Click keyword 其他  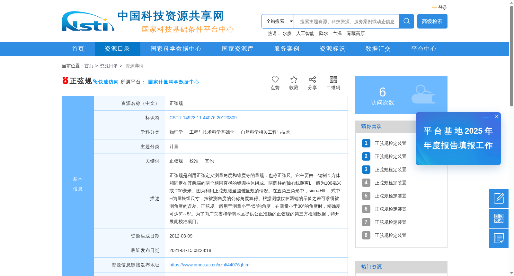[209, 161]
